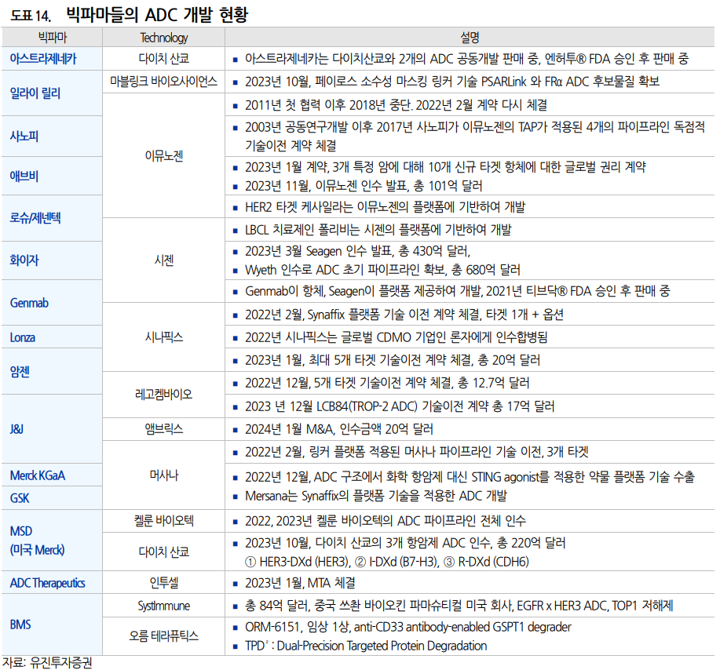Click the '앰브릭스' technology cell

point(164,429)
